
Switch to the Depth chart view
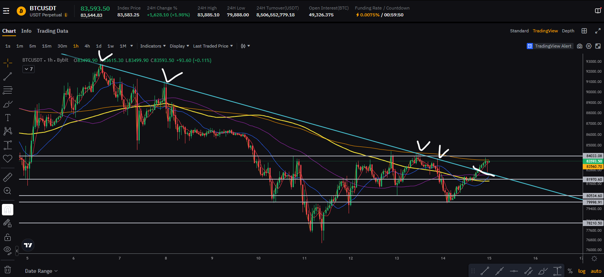coord(568,31)
